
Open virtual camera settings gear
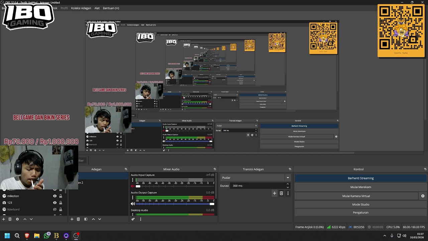pos(423,196)
